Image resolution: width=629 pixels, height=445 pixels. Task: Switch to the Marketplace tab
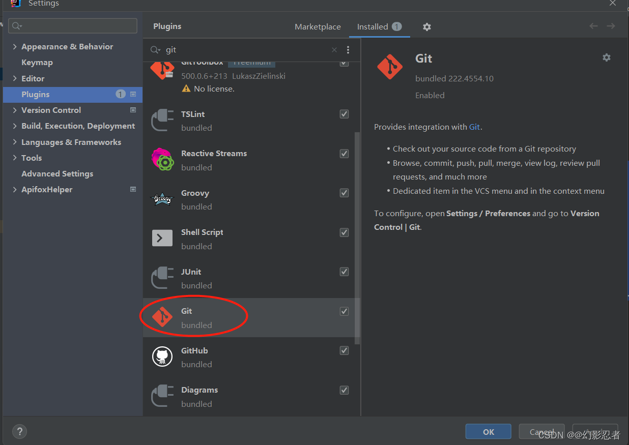318,27
